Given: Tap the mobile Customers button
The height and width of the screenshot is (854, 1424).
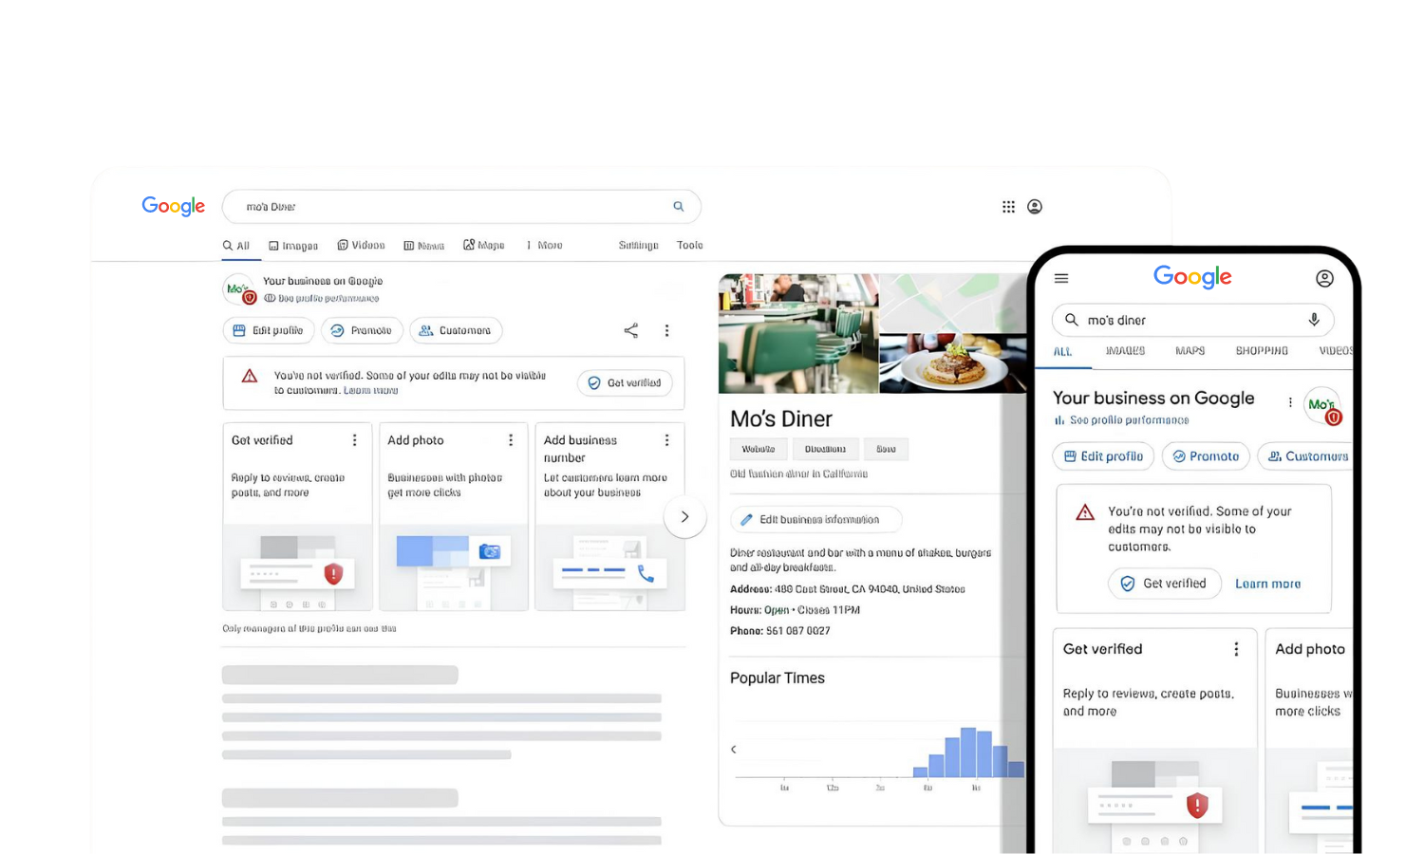Looking at the screenshot, I should click(x=1305, y=456).
